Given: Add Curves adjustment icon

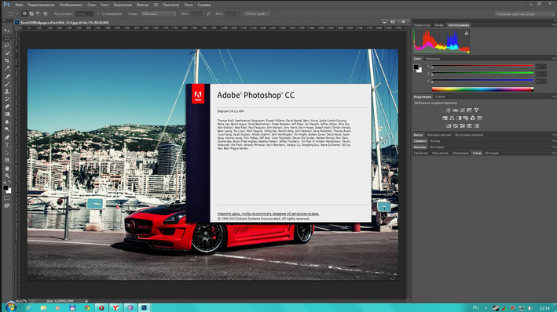Looking at the screenshot, I should (463, 111).
